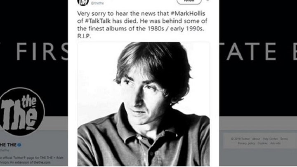This screenshot has width=297, height=167.
Task: Click the Terms footer link
Action: coord(284,139)
